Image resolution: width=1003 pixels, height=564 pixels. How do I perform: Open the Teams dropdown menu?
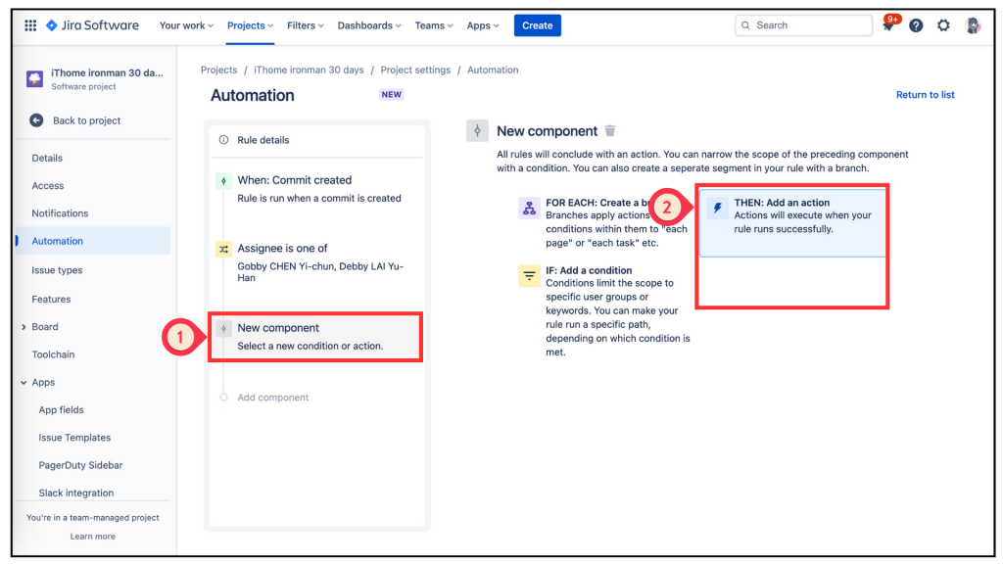point(434,25)
